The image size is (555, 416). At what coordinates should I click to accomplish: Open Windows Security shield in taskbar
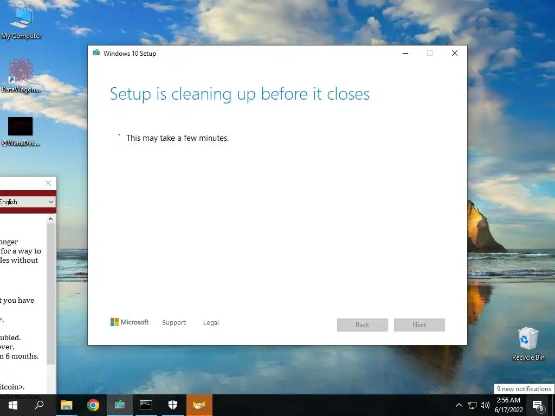tap(173, 405)
